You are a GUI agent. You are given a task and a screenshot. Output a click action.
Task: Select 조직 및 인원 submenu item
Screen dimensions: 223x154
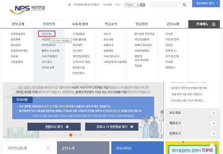coord(172,56)
